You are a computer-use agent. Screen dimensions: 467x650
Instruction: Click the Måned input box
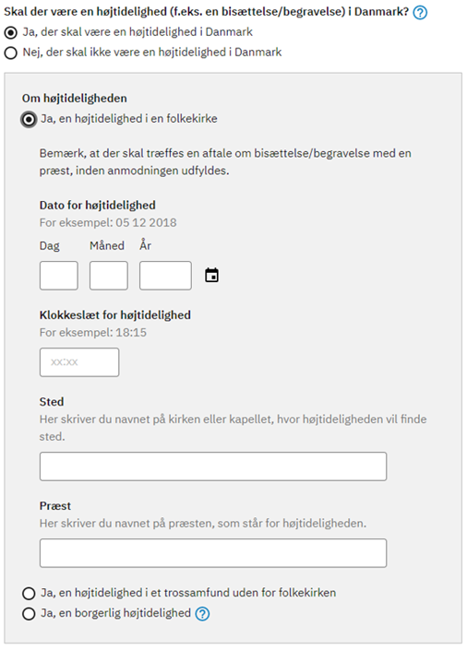tap(109, 276)
